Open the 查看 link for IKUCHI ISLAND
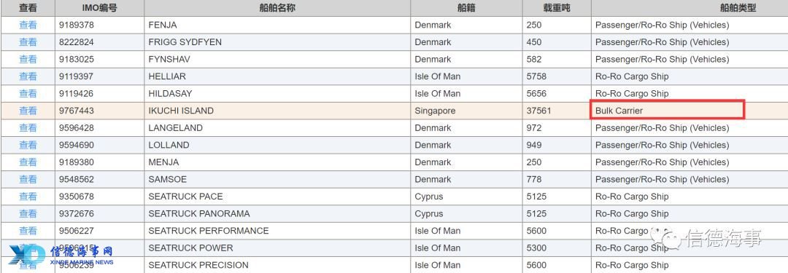This screenshot has height=273, width=788. click(x=28, y=111)
